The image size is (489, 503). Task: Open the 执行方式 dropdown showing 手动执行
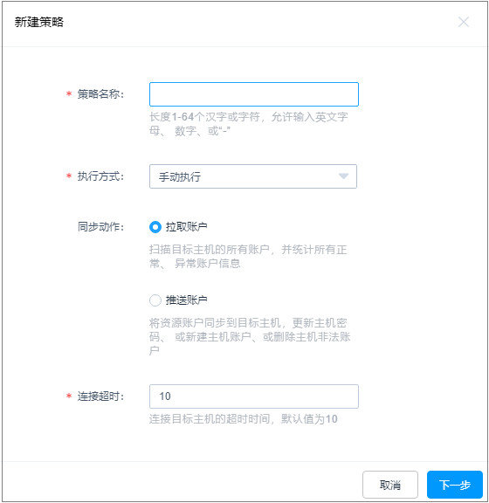click(253, 176)
